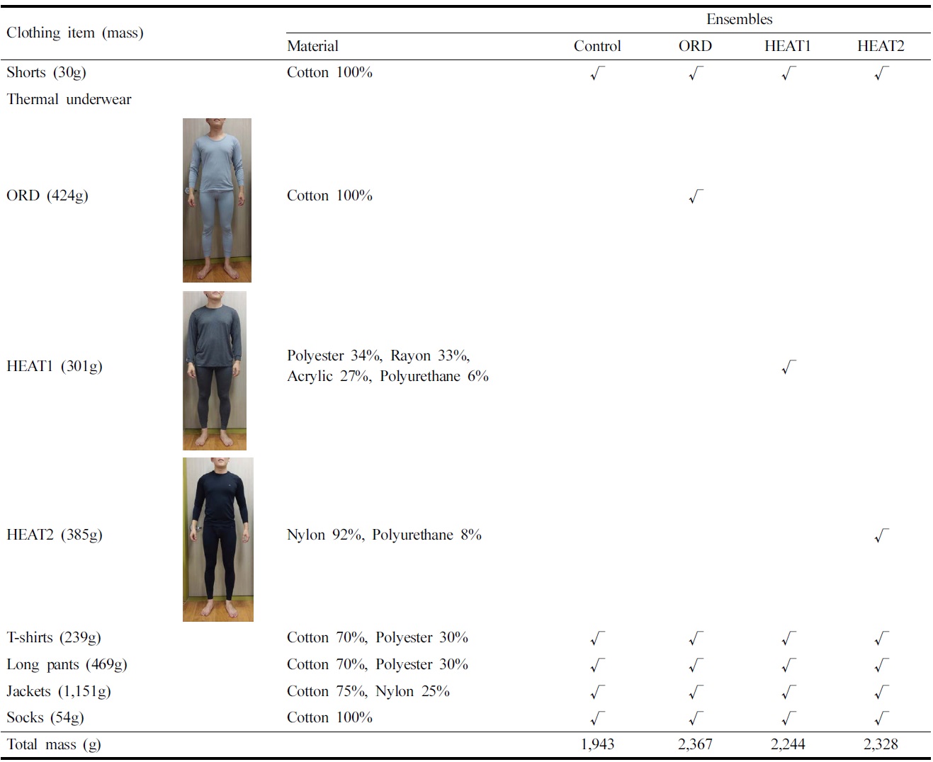933x762 pixels.
Task: Click the checkmark in the HEAT2 underwear row
Action: (x=881, y=535)
